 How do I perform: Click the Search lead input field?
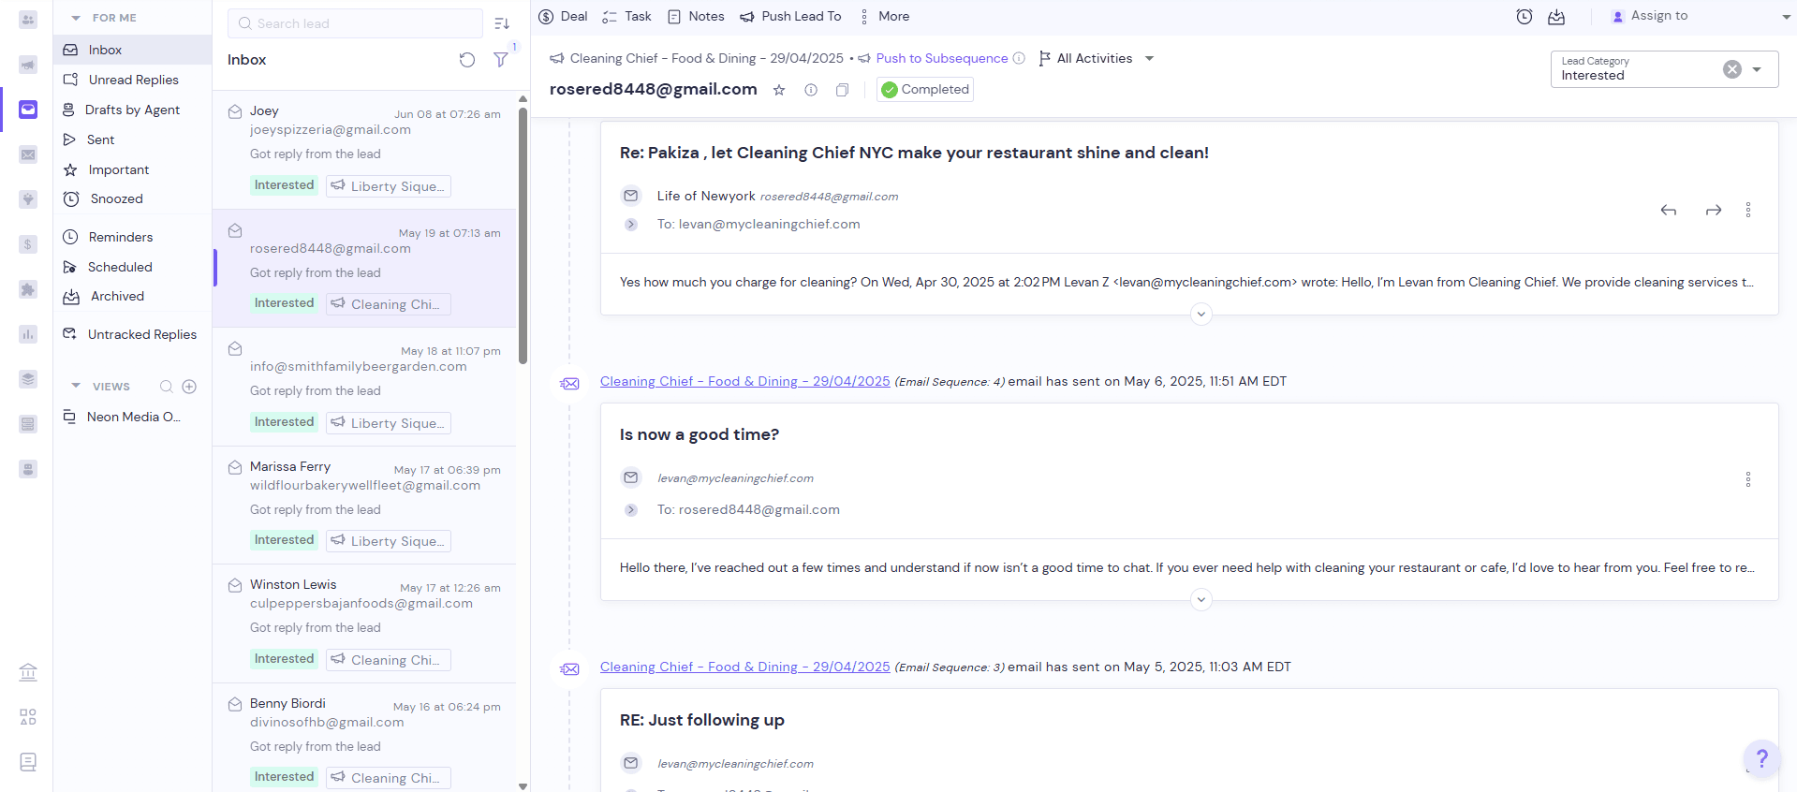(x=355, y=23)
